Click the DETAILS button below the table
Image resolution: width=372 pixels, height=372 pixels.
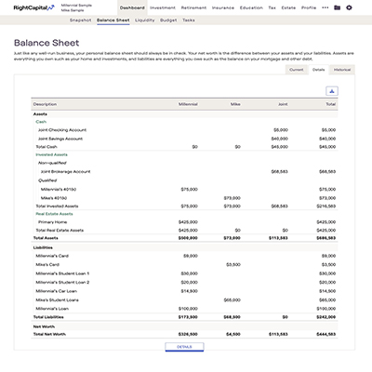coord(184,347)
